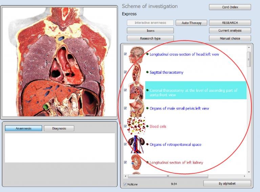Image resolution: width=260 pixels, height=192 pixels.
Task: Click the Blood cells thumbnail icon
Action: [x=136, y=126]
